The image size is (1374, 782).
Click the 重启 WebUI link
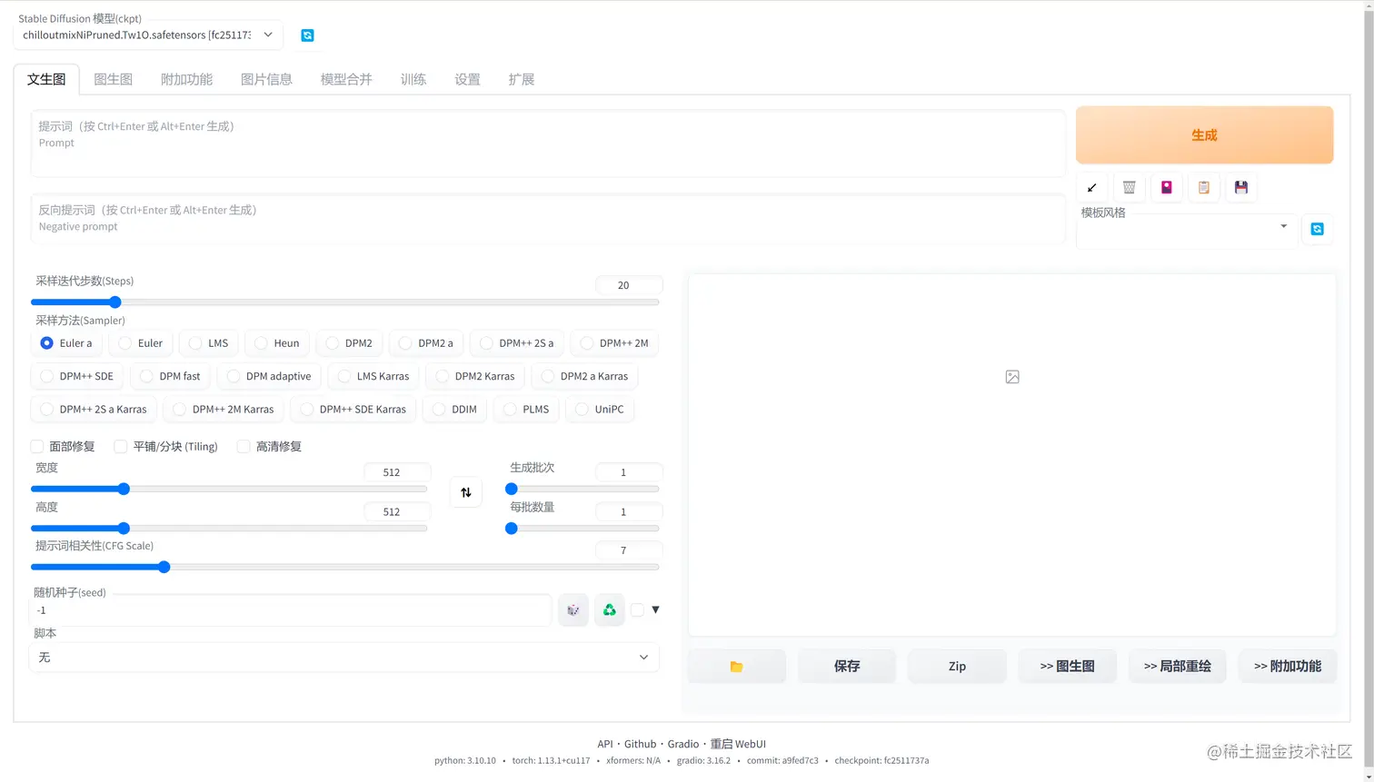tap(738, 744)
